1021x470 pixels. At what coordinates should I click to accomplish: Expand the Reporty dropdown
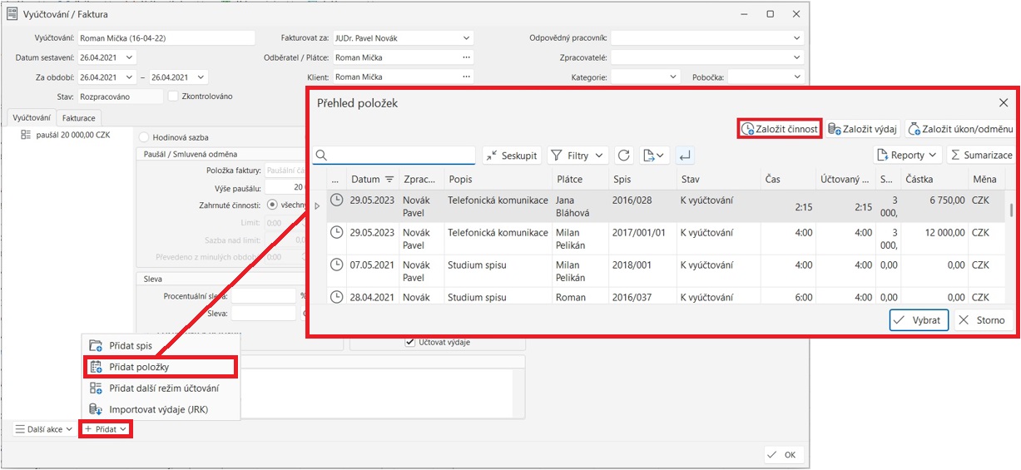[908, 156]
